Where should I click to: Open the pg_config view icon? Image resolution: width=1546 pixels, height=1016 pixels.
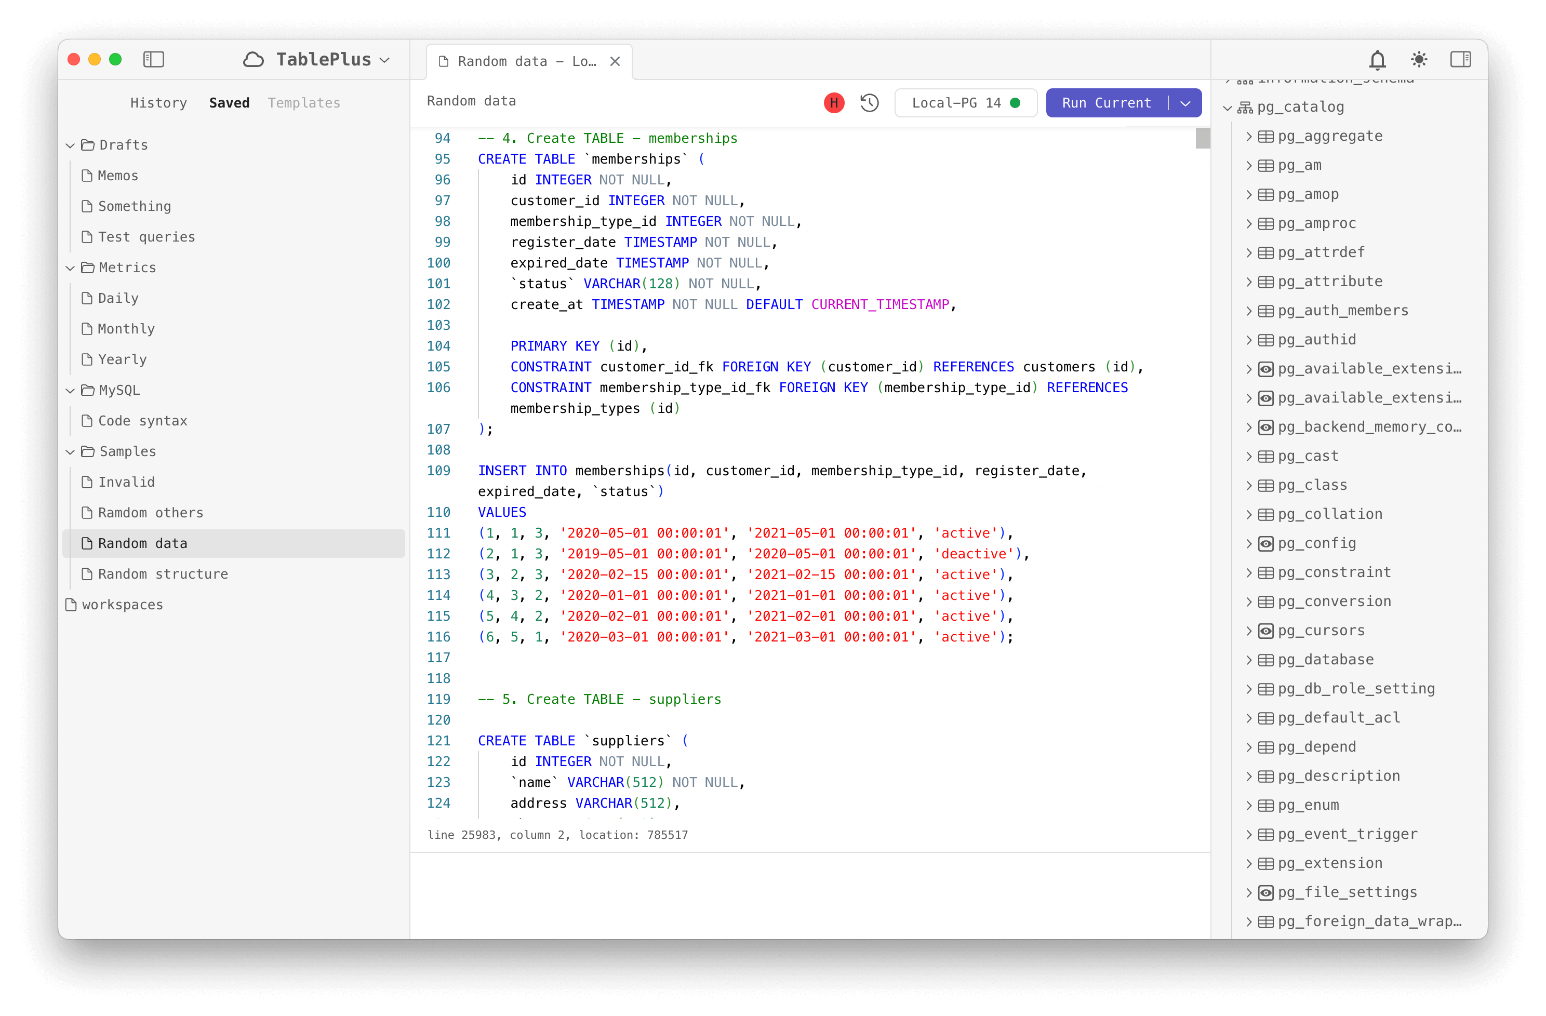[x=1265, y=544]
